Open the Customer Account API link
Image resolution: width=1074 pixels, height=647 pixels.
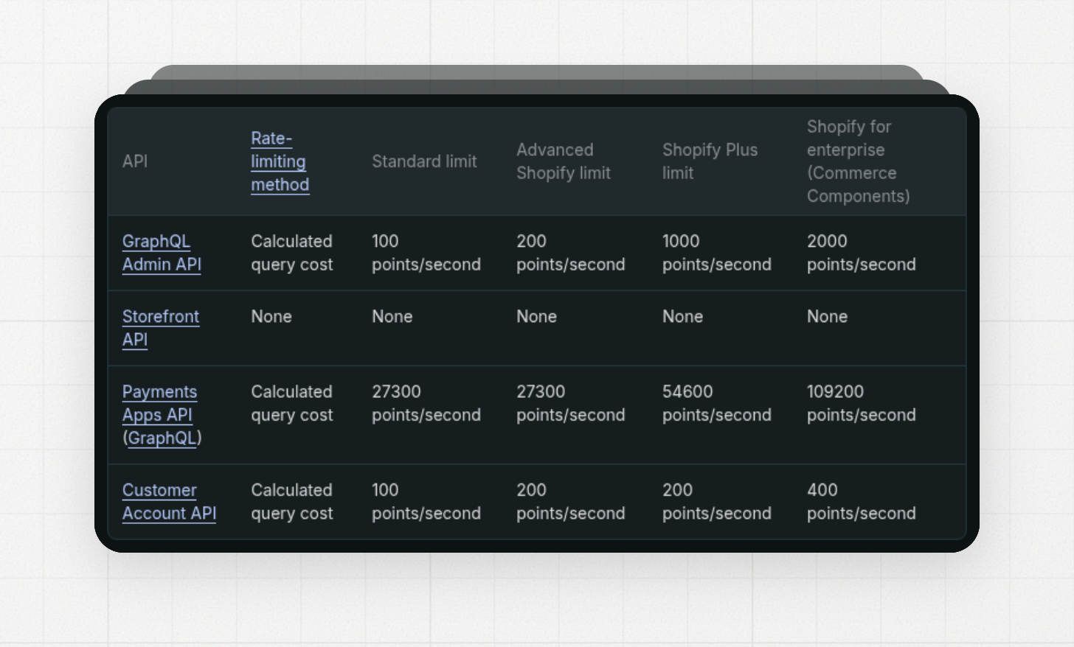[169, 502]
